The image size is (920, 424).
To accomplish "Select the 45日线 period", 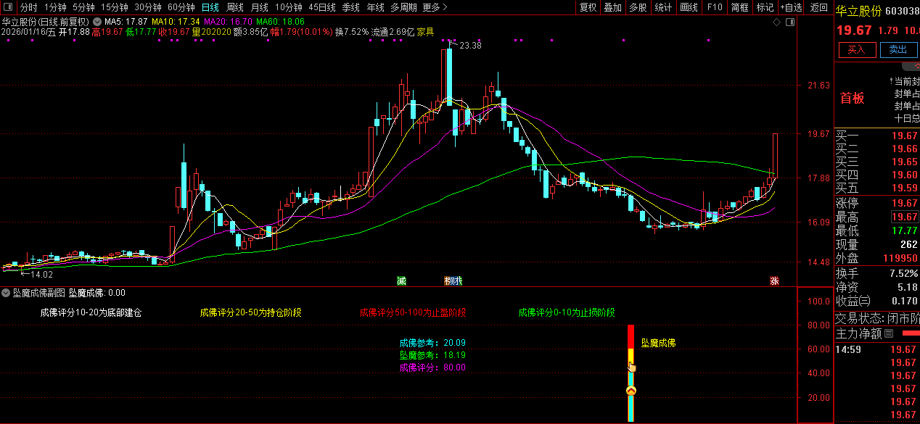I will point(322,7).
